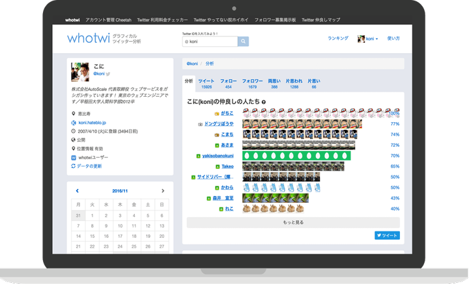
Task: Click the badge icon beside がちこ
Action: (217, 114)
